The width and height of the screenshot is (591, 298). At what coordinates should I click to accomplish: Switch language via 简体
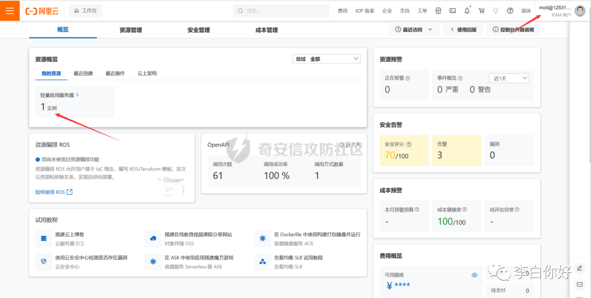tap(526, 11)
